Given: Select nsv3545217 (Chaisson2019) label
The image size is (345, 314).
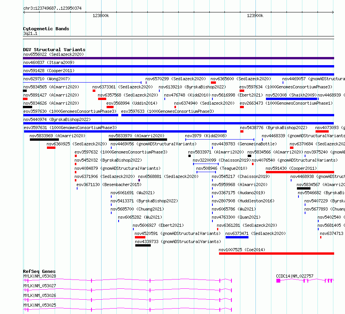Looking at the screenshot, I should (x=241, y=176).
